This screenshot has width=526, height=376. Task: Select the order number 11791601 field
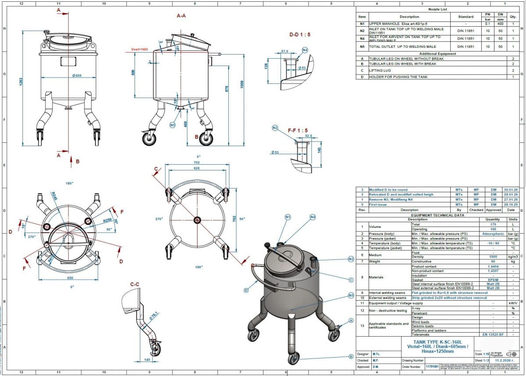coord(433,366)
